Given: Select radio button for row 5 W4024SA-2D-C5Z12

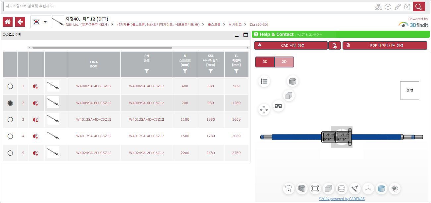Looking at the screenshot, I should tap(10, 153).
